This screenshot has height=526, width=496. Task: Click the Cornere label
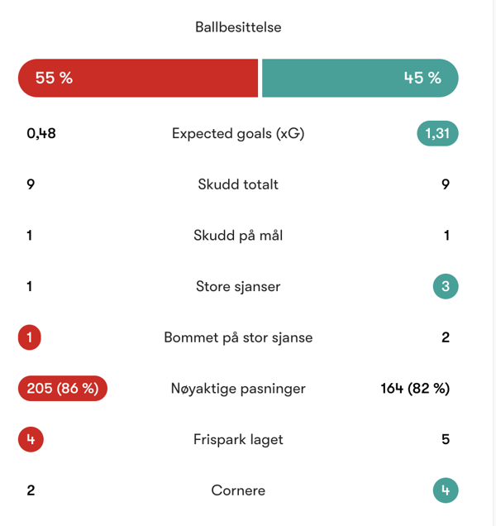pyautogui.click(x=238, y=490)
